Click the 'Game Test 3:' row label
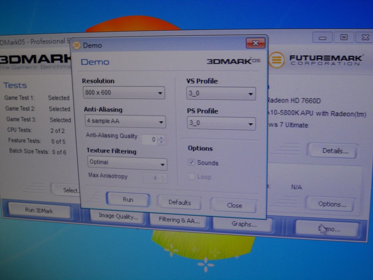This screenshot has width=373, height=280. [21, 119]
